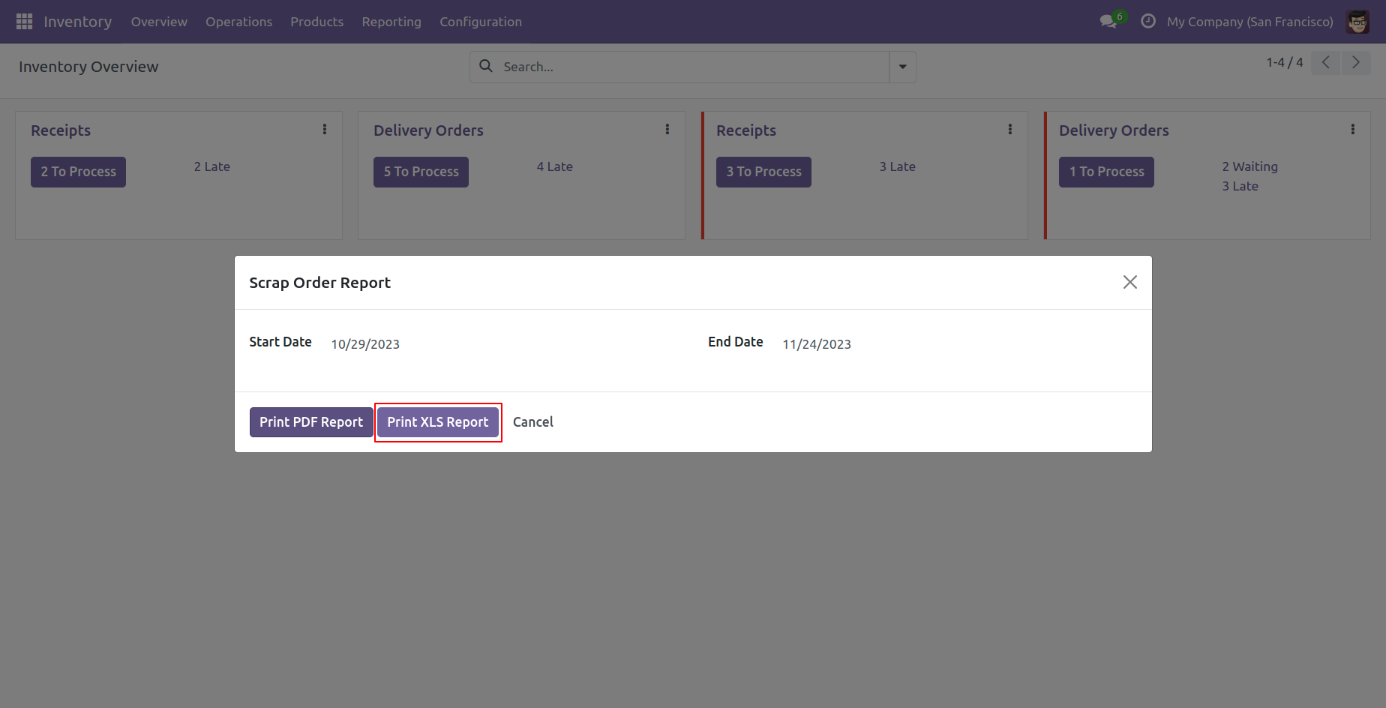This screenshot has height=708, width=1386.
Task: Cancel the Scrap Order Report dialog
Action: (x=533, y=422)
